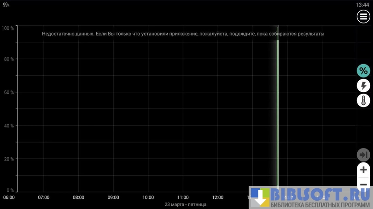Screen dimensions: 373x209
Task: Click the 12:00 time axis label
Action: tap(218, 197)
